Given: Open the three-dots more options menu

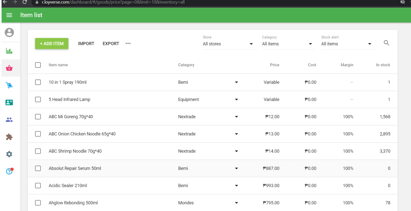Looking at the screenshot, I should pos(128,44).
